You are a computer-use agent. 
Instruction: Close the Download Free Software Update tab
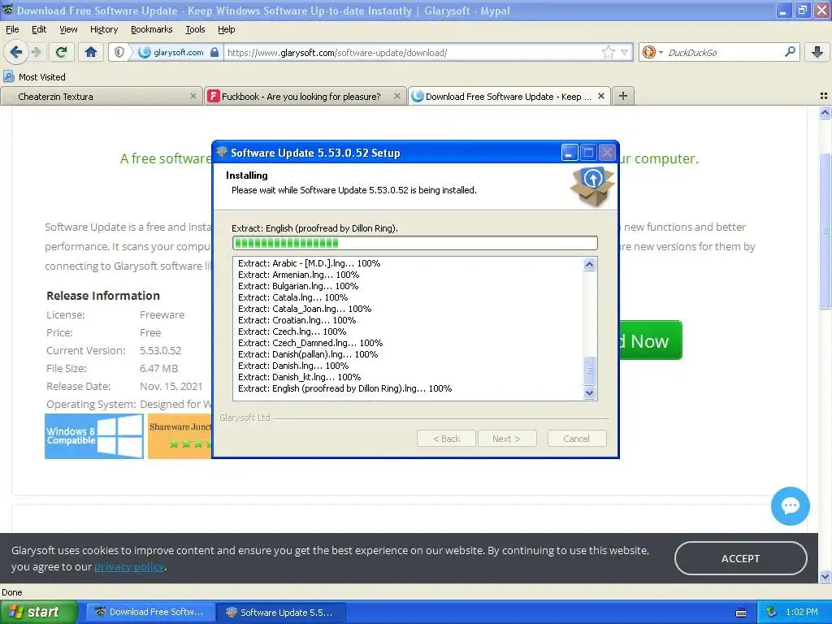(601, 96)
